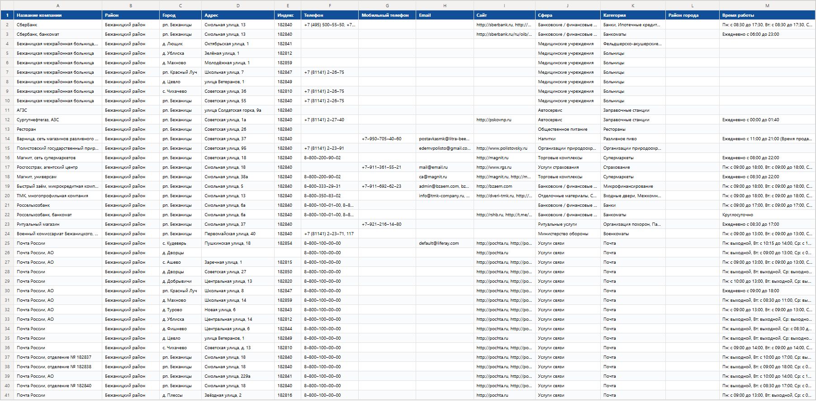Select sphere cell "Министерство обороны"
The height and width of the screenshot is (408, 816).
[x=568, y=234]
